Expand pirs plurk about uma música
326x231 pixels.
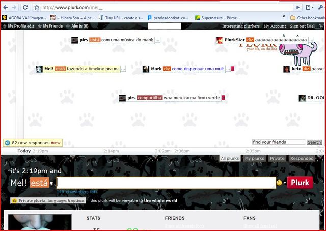[x=157, y=40]
